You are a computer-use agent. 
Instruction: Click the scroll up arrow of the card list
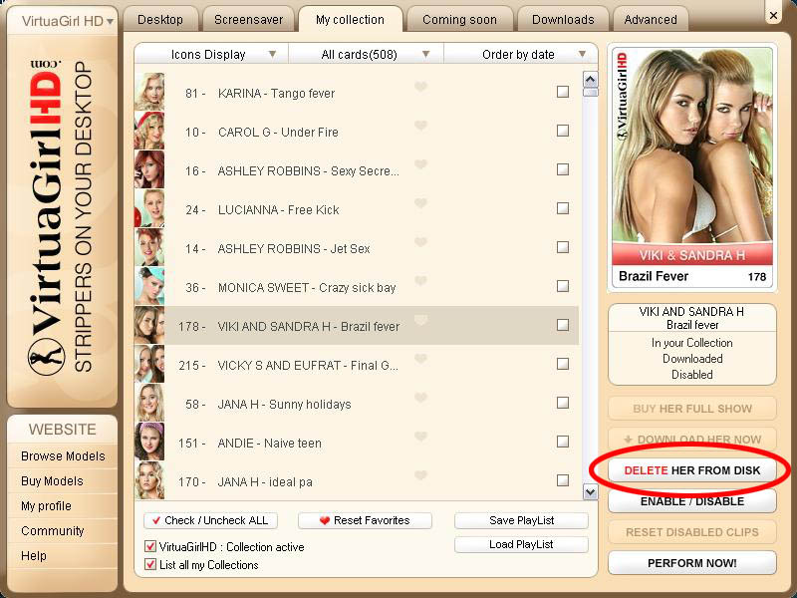pyautogui.click(x=590, y=79)
